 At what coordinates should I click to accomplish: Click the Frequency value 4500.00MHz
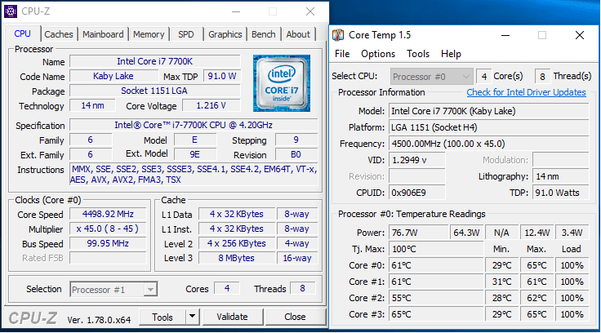click(488, 144)
